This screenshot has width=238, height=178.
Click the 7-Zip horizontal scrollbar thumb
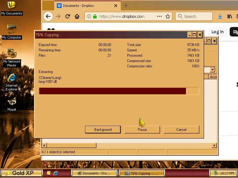click(x=71, y=145)
